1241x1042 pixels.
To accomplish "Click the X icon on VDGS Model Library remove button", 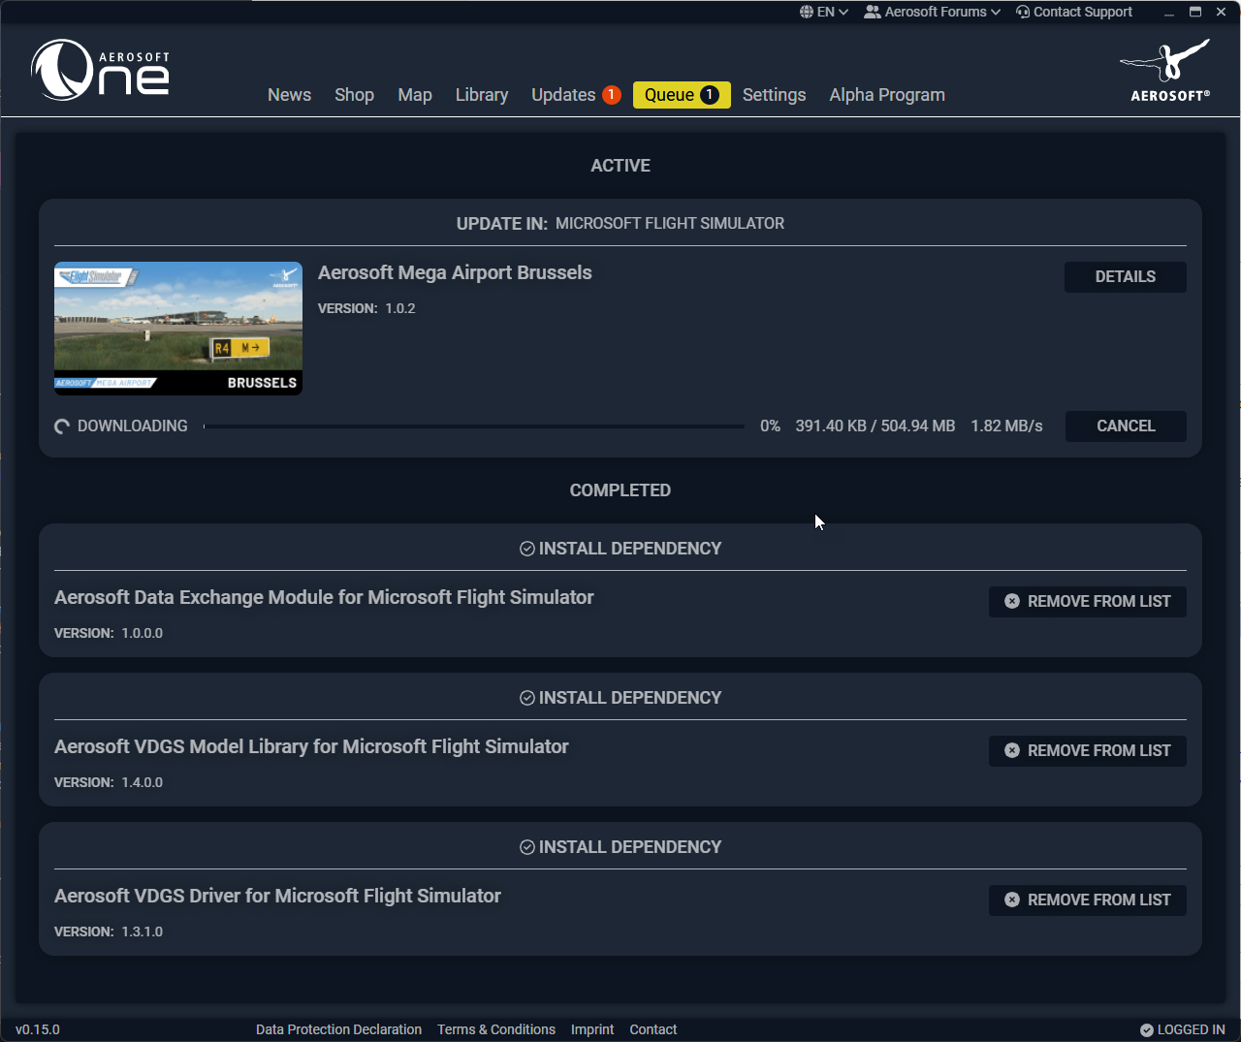I will tap(1012, 750).
